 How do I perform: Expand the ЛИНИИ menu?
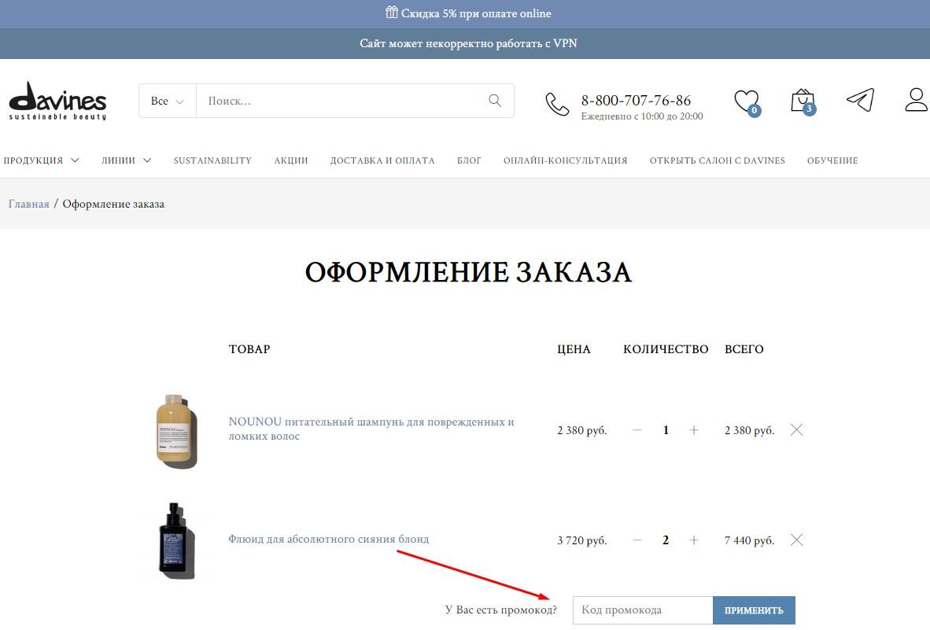(x=126, y=160)
